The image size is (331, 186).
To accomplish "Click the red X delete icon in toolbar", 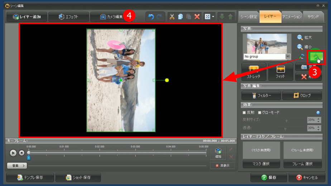I will click(197, 16).
